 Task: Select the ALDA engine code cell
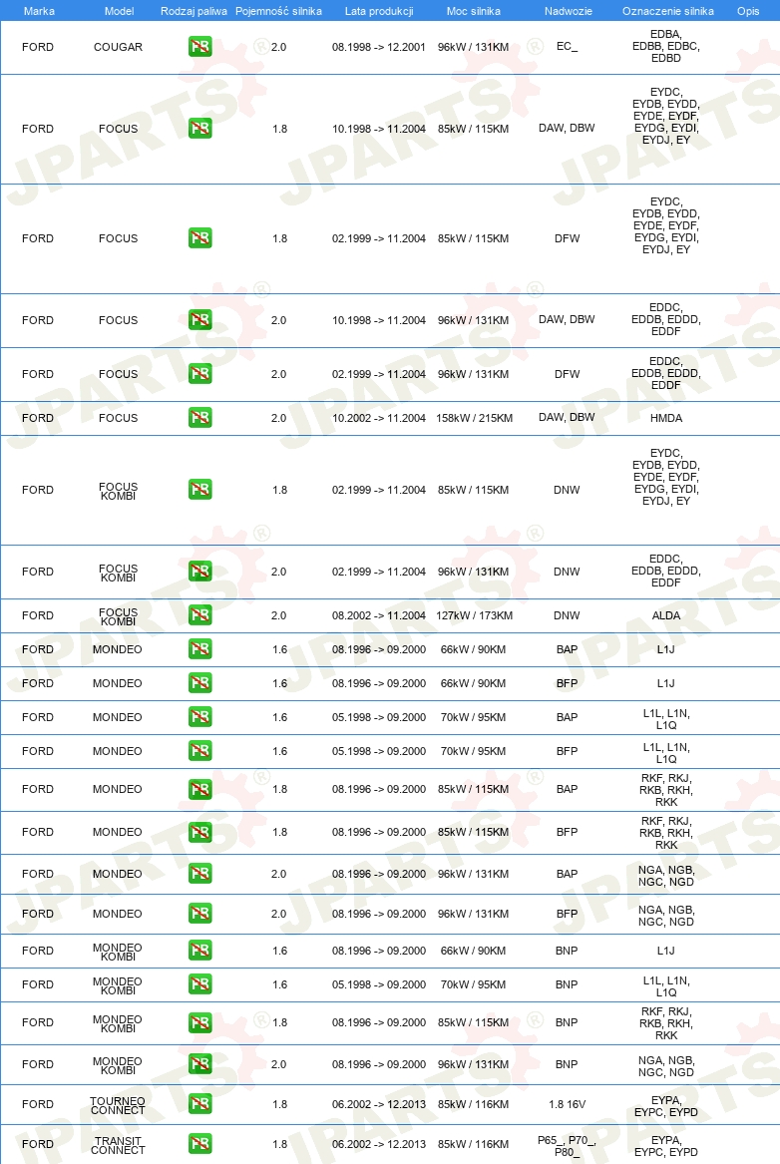click(x=666, y=615)
